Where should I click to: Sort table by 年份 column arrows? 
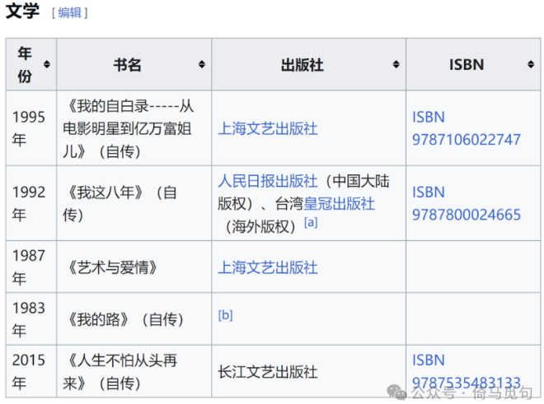pyautogui.click(x=47, y=64)
